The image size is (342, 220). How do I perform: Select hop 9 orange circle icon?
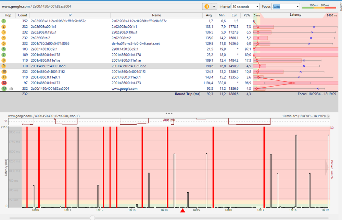point(4,66)
